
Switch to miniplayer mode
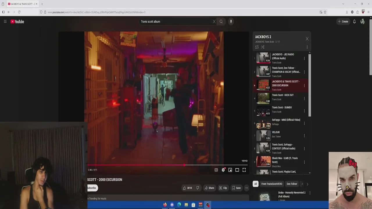pos(230,170)
